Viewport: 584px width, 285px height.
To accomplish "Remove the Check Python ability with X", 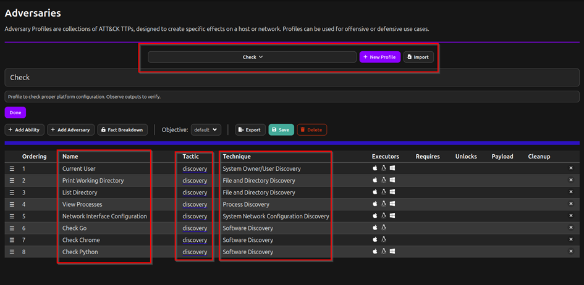I will [571, 252].
